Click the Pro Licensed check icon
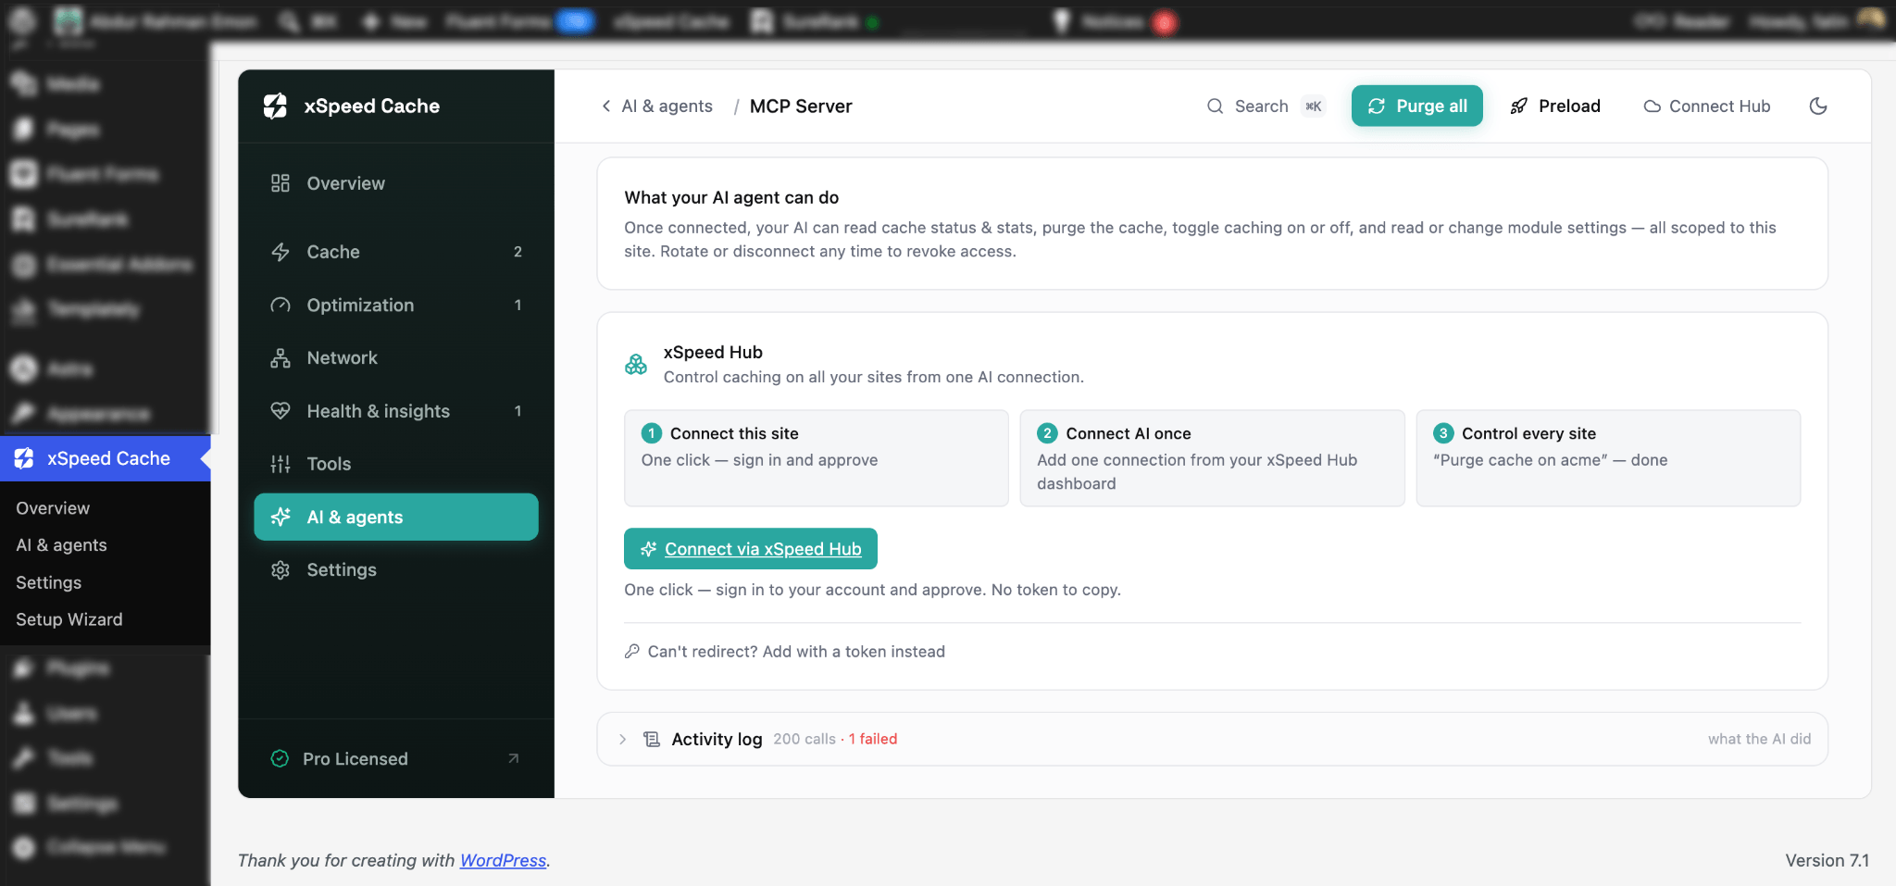Viewport: 1896px width, 886px height. tap(280, 758)
